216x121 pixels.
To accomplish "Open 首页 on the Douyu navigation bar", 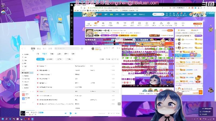I will pyautogui.click(x=106, y=15).
